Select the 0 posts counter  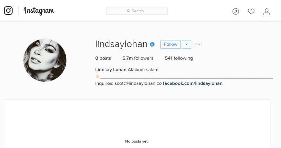click(x=103, y=58)
